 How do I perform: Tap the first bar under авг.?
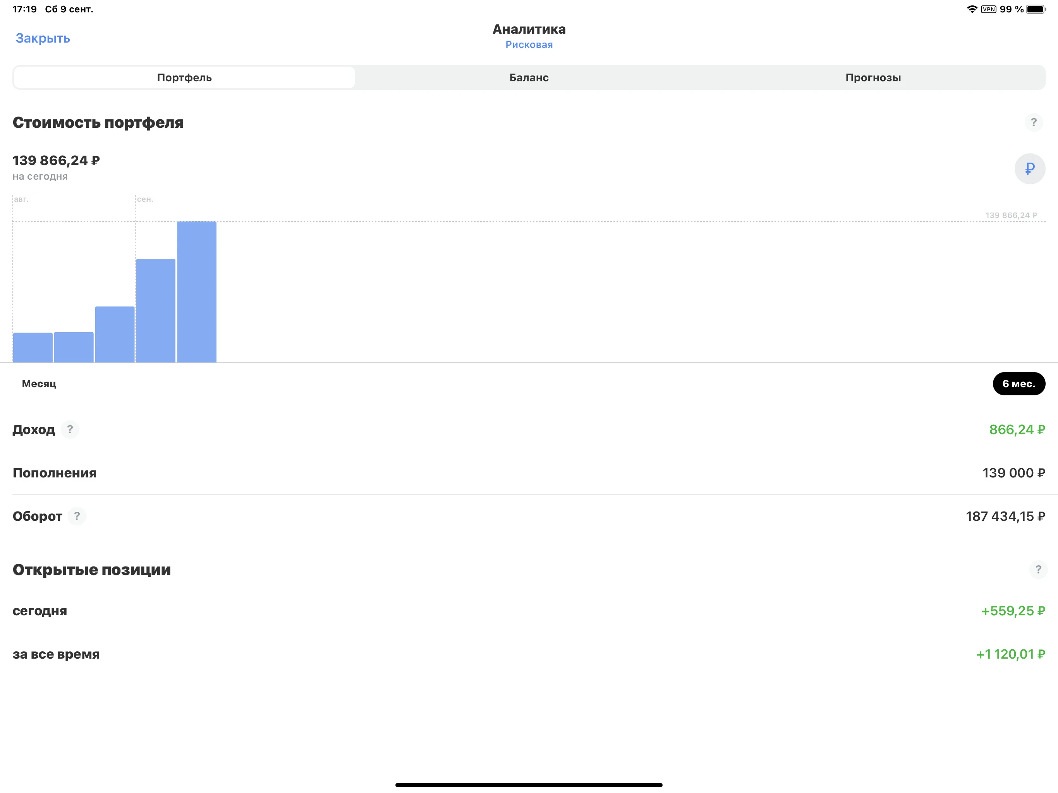(33, 347)
